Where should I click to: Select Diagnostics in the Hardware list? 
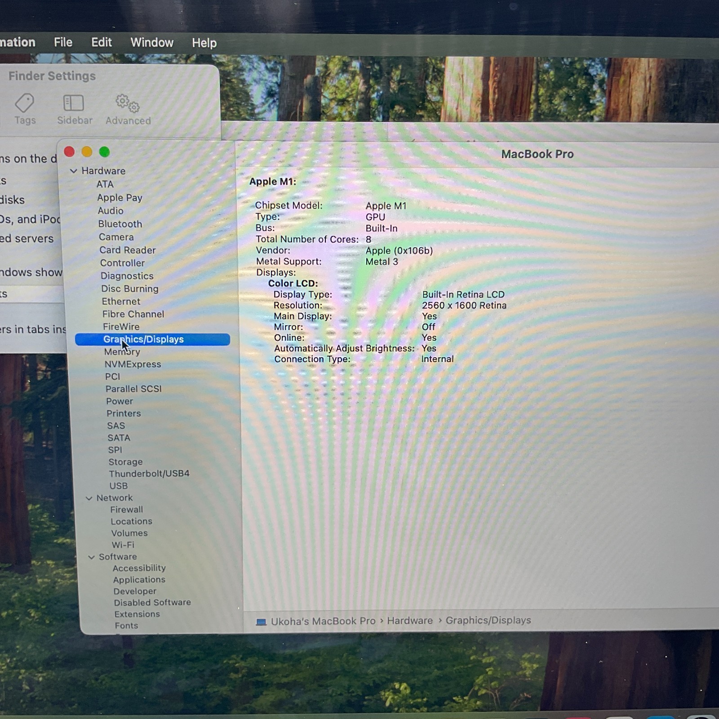click(127, 276)
